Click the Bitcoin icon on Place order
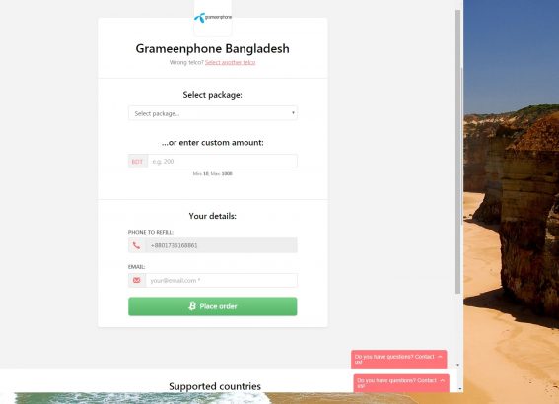 [192, 306]
